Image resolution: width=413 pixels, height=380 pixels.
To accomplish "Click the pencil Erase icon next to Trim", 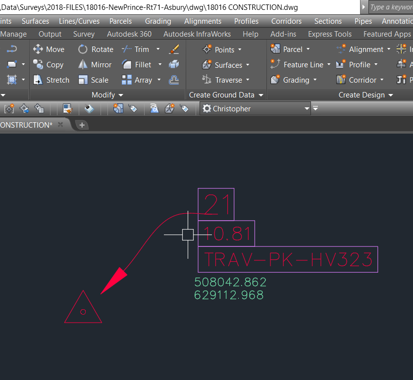I will (x=174, y=49).
